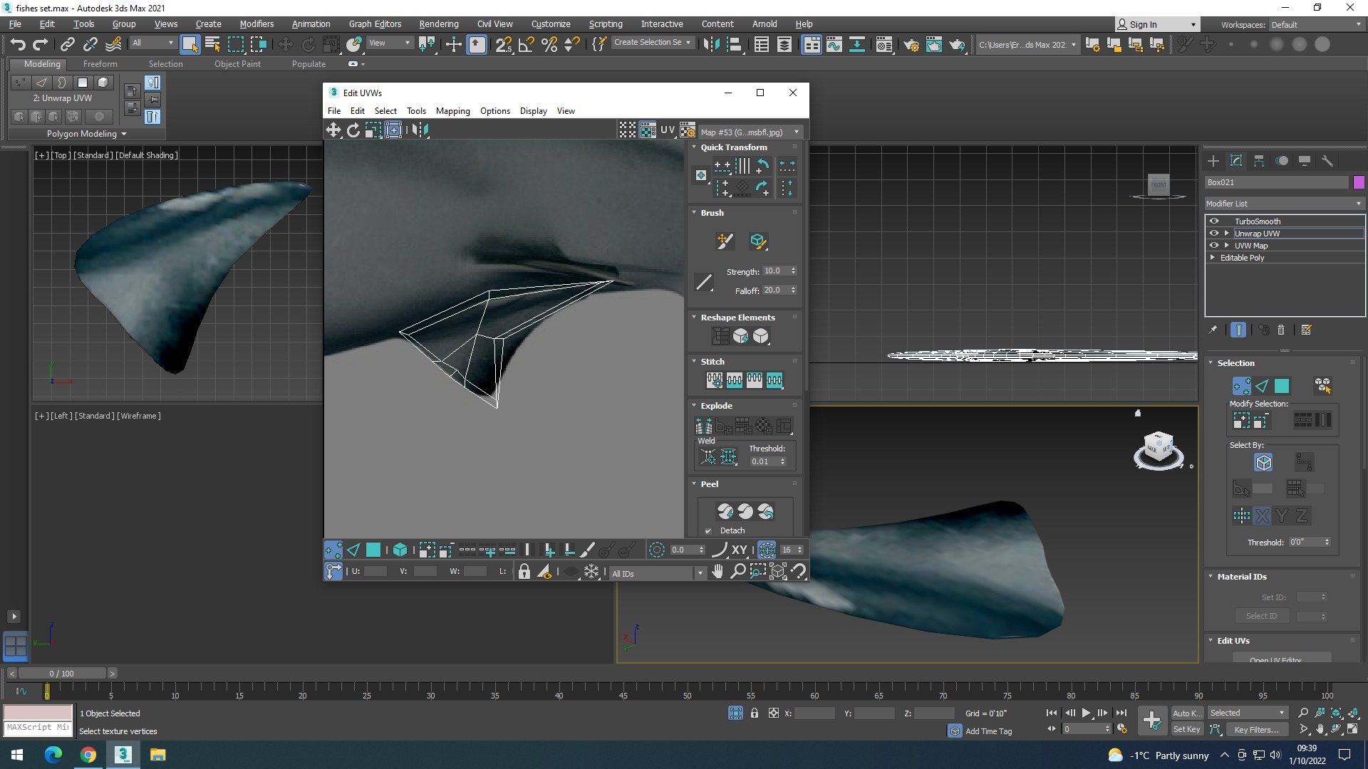Viewport: 1368px width, 769px height.
Task: Toggle selection lock padlock in status bar
Action: click(755, 713)
